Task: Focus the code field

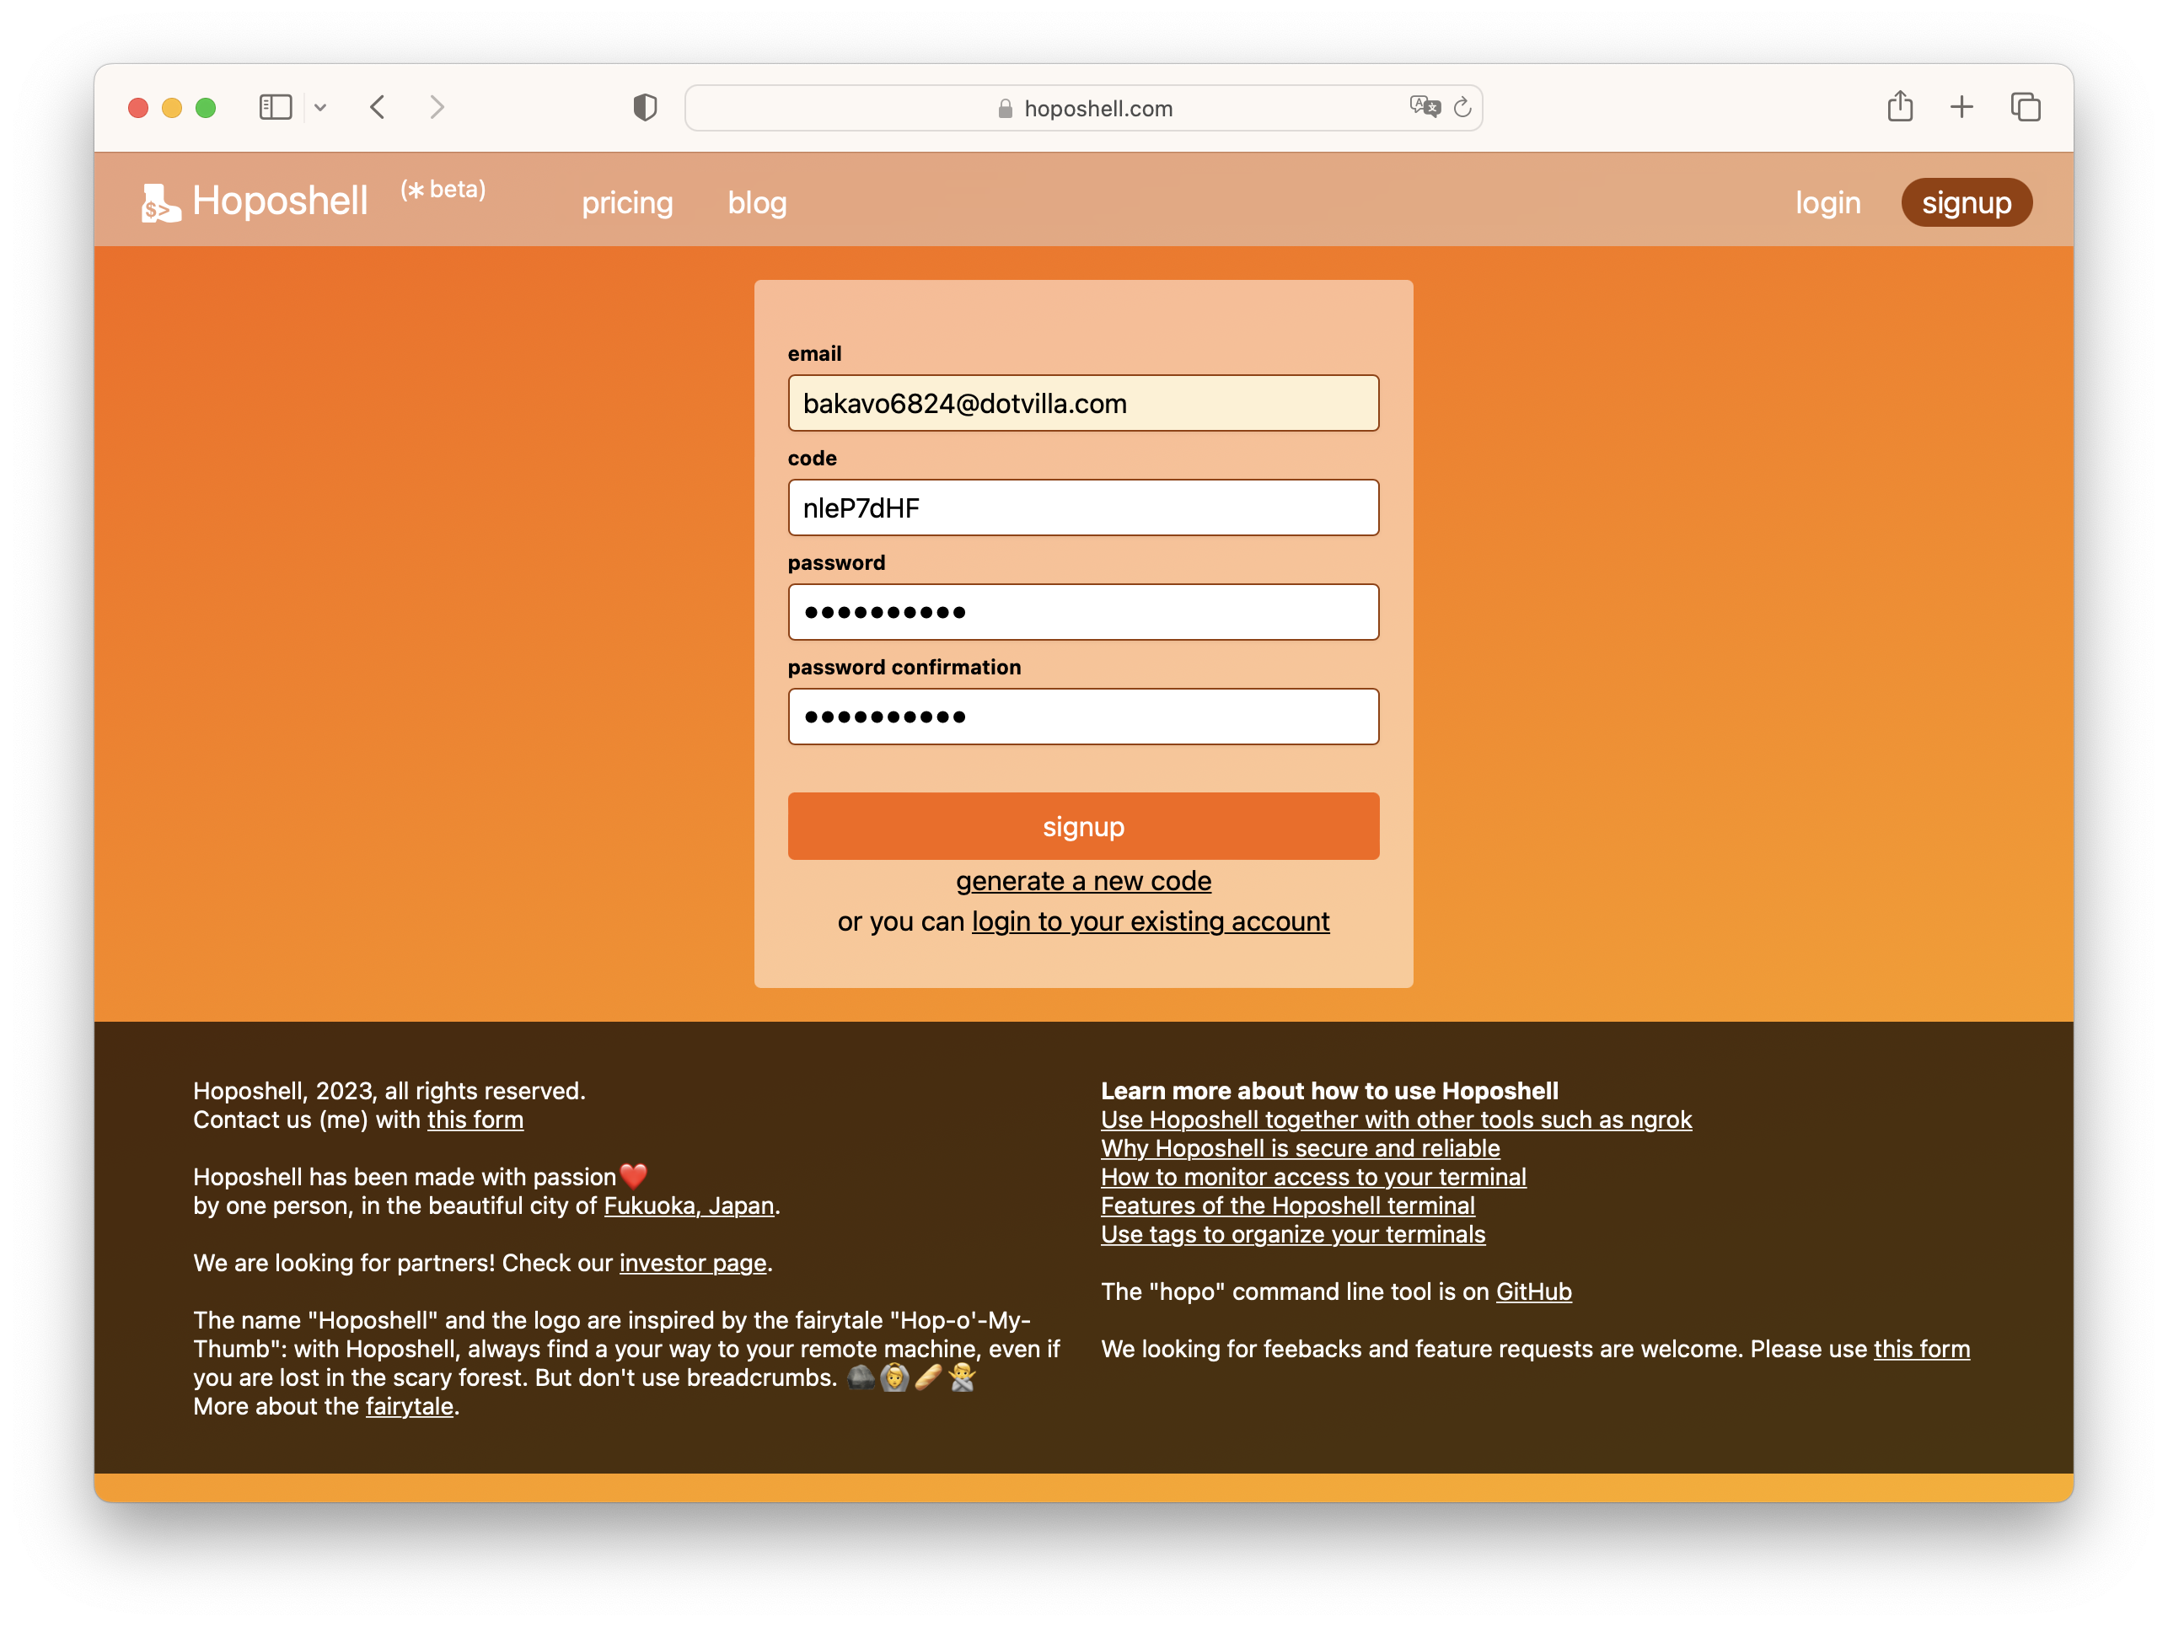Action: click(1083, 507)
